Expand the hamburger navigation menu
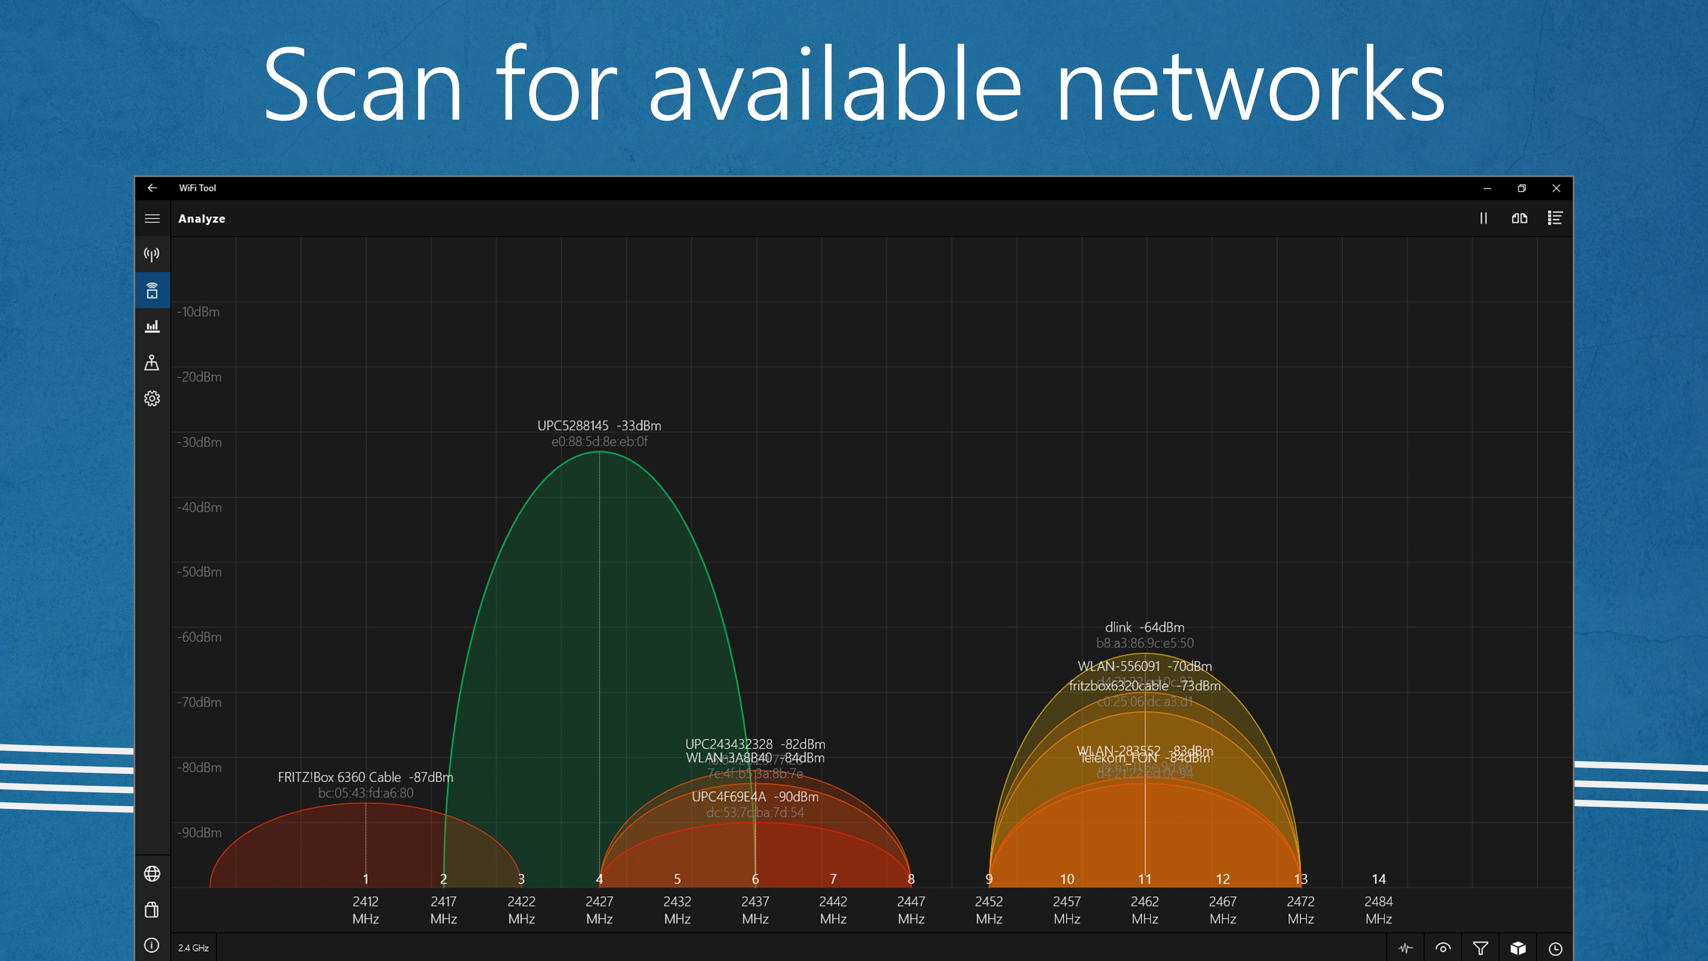Viewport: 1708px width, 961px height. point(152,218)
